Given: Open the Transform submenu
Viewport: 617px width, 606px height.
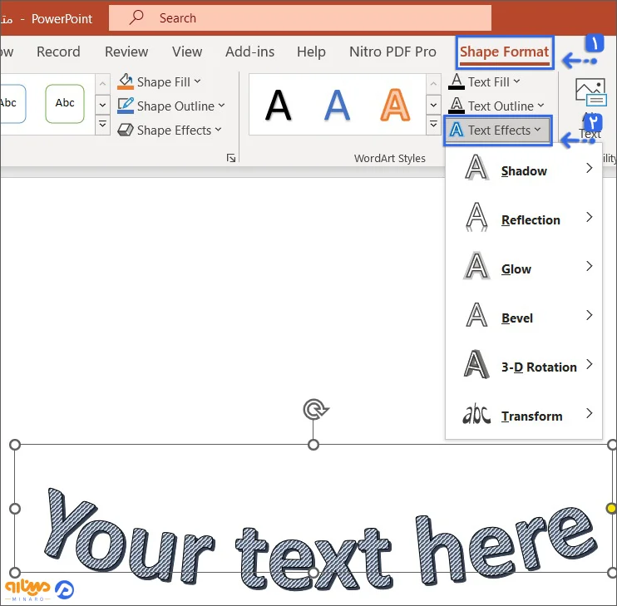Looking at the screenshot, I should tap(524, 415).
